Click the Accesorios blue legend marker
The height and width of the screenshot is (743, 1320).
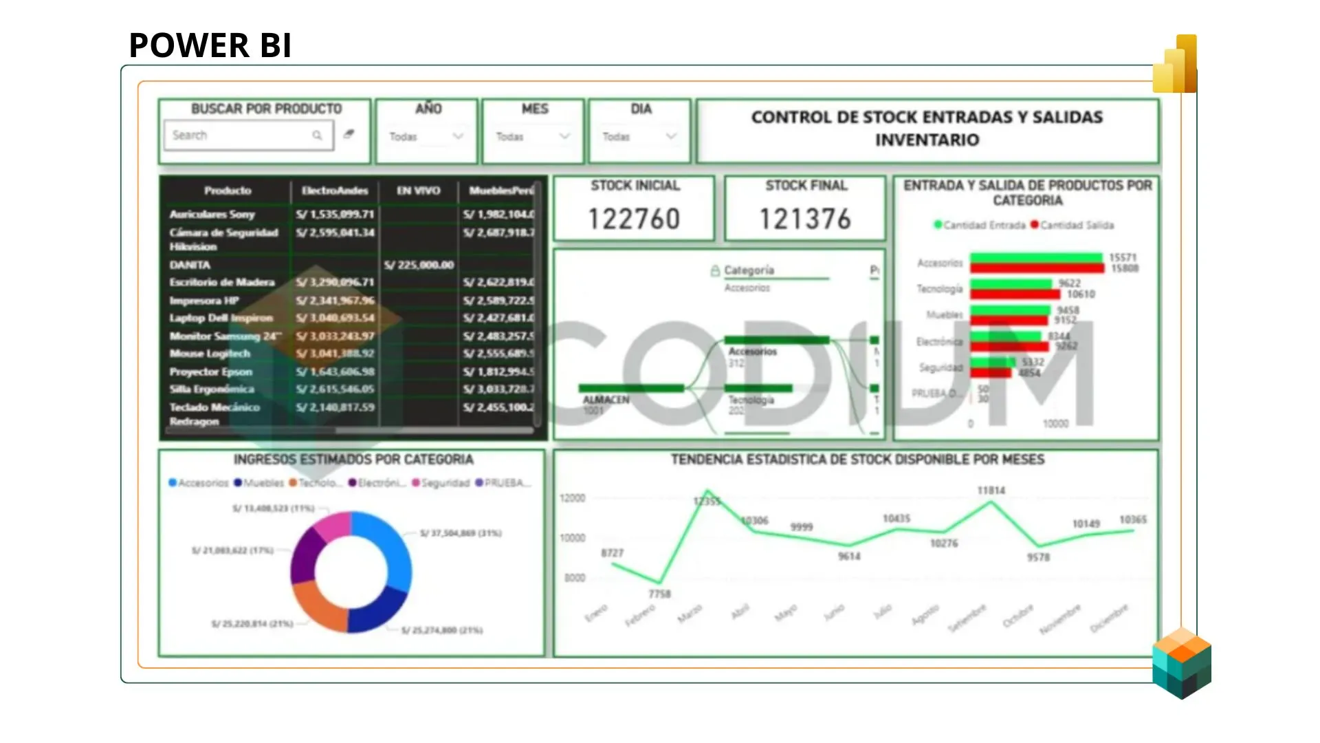click(x=173, y=483)
